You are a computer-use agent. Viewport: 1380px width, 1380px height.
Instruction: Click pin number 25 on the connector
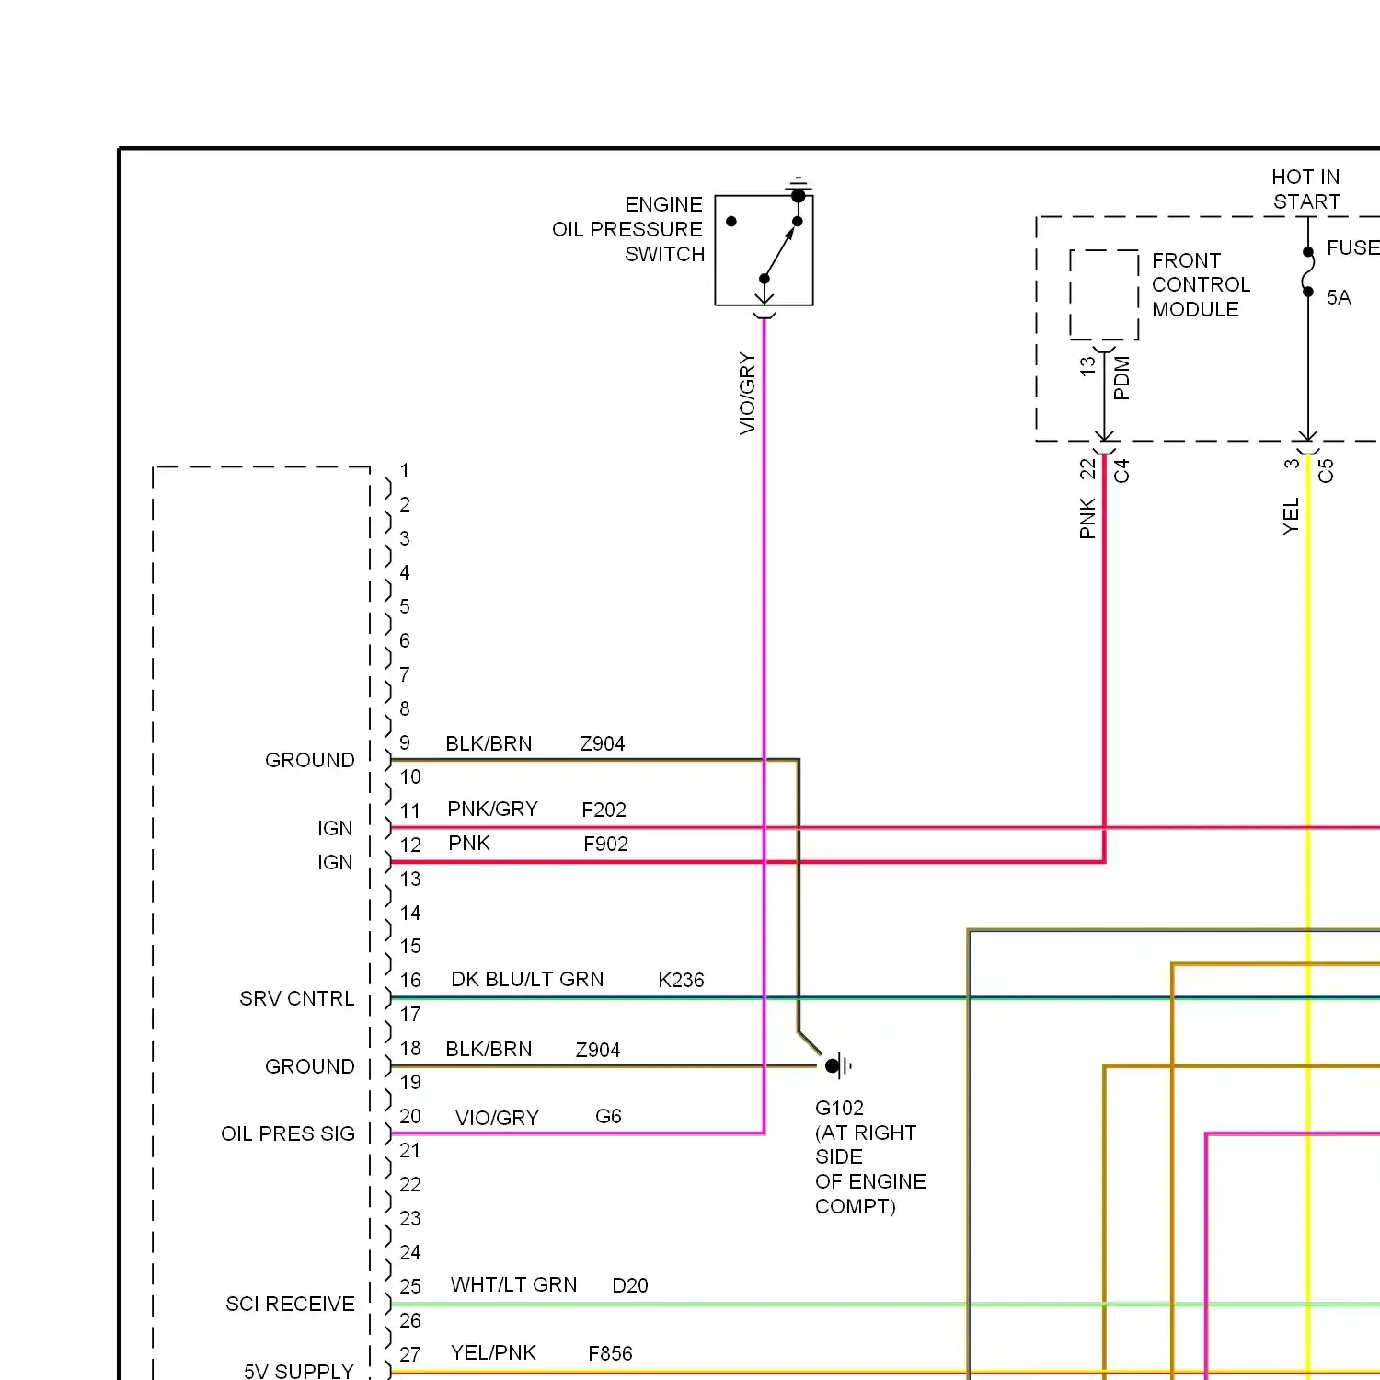coord(410,1286)
